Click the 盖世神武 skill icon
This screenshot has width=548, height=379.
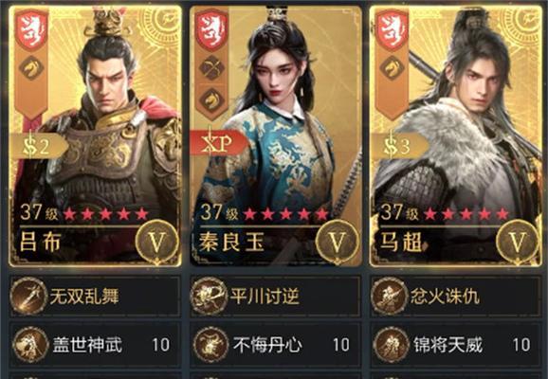[30, 345]
